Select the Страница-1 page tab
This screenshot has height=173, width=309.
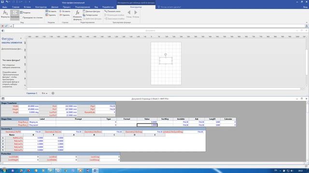(x=32, y=93)
